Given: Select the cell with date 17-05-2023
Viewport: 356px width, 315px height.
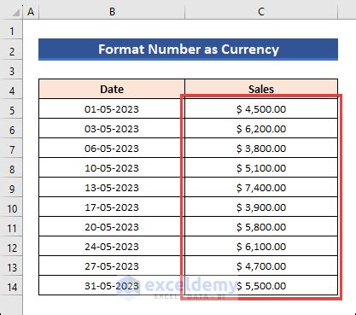Looking at the screenshot, I should (112, 207).
